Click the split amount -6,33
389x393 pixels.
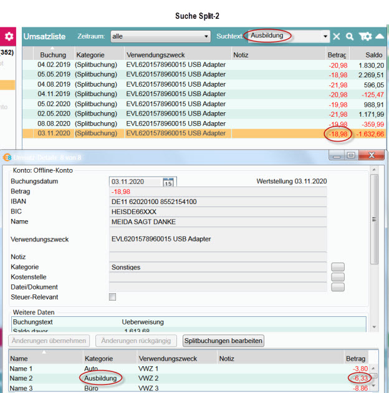click(x=360, y=378)
